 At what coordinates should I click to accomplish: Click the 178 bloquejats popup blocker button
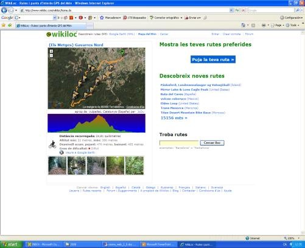click(x=135, y=18)
